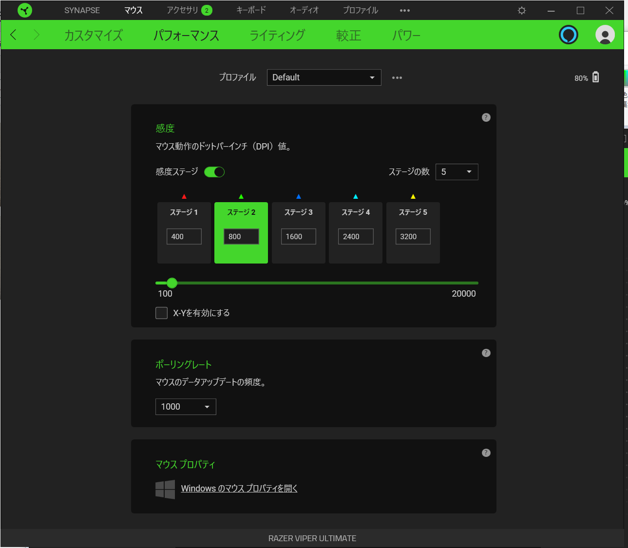This screenshot has height=548, width=628.
Task: Open help for the 感度 section
Action: coord(486,117)
